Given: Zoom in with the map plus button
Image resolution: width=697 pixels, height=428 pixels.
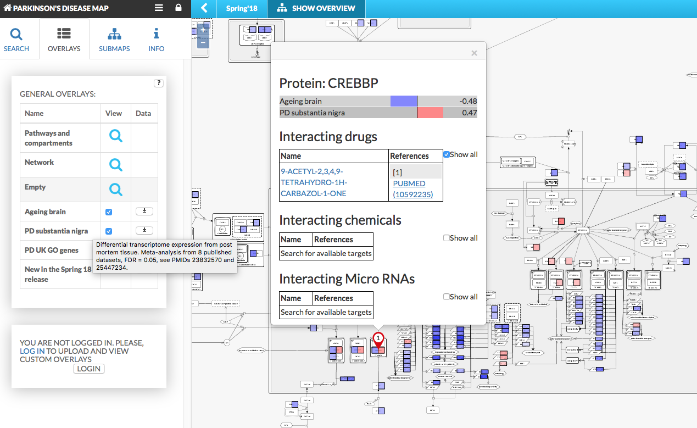Looking at the screenshot, I should (x=203, y=30).
